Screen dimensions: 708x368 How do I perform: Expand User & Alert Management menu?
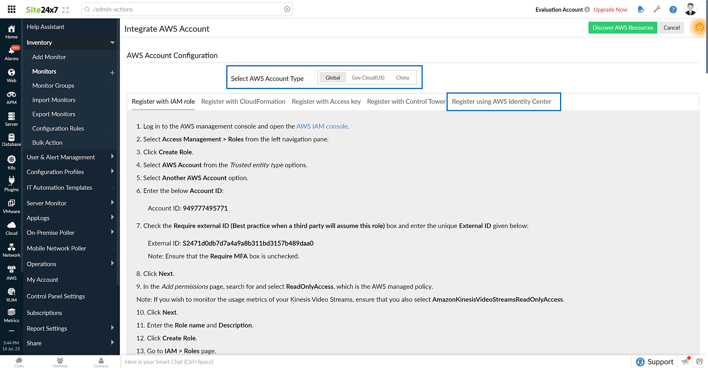[x=112, y=156]
